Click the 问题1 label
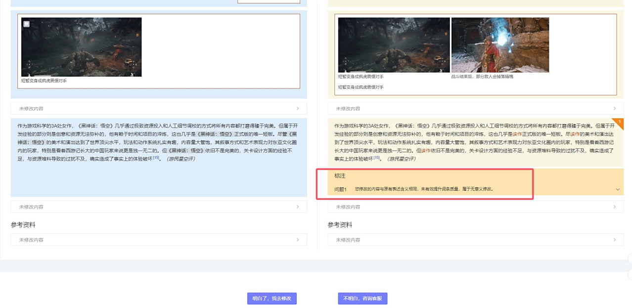 coord(340,189)
